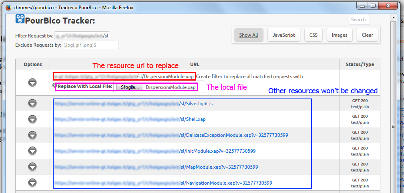Image resolution: width=404 pixels, height=193 pixels.
Task: Open options arrow for Shell.xap row
Action: coord(32,119)
